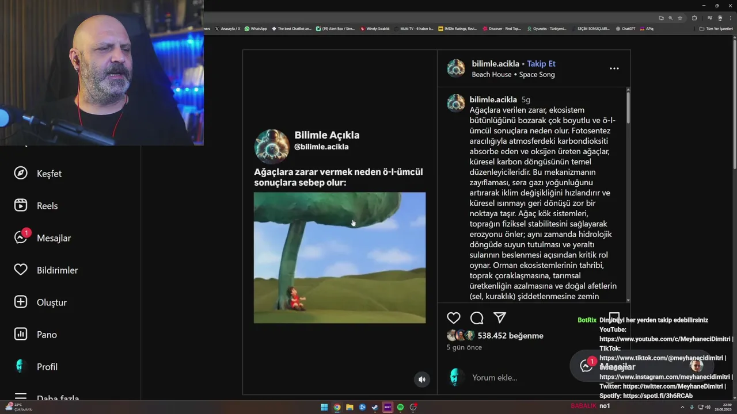This screenshot has width=737, height=414.
Task: Open Pano dashboard
Action: [35, 335]
